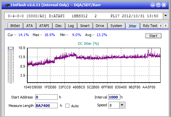Click the drive info text 'iHBS312'
The image size is (171, 117).
[79, 16]
